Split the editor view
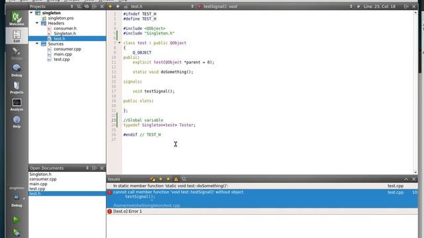 click(x=406, y=6)
